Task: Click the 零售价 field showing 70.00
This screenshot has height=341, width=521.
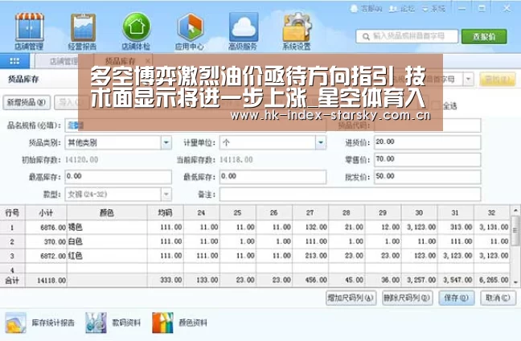Action: (427, 159)
